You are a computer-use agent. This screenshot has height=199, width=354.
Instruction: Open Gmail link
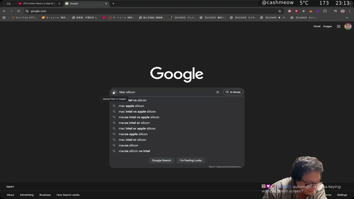[x=317, y=26]
